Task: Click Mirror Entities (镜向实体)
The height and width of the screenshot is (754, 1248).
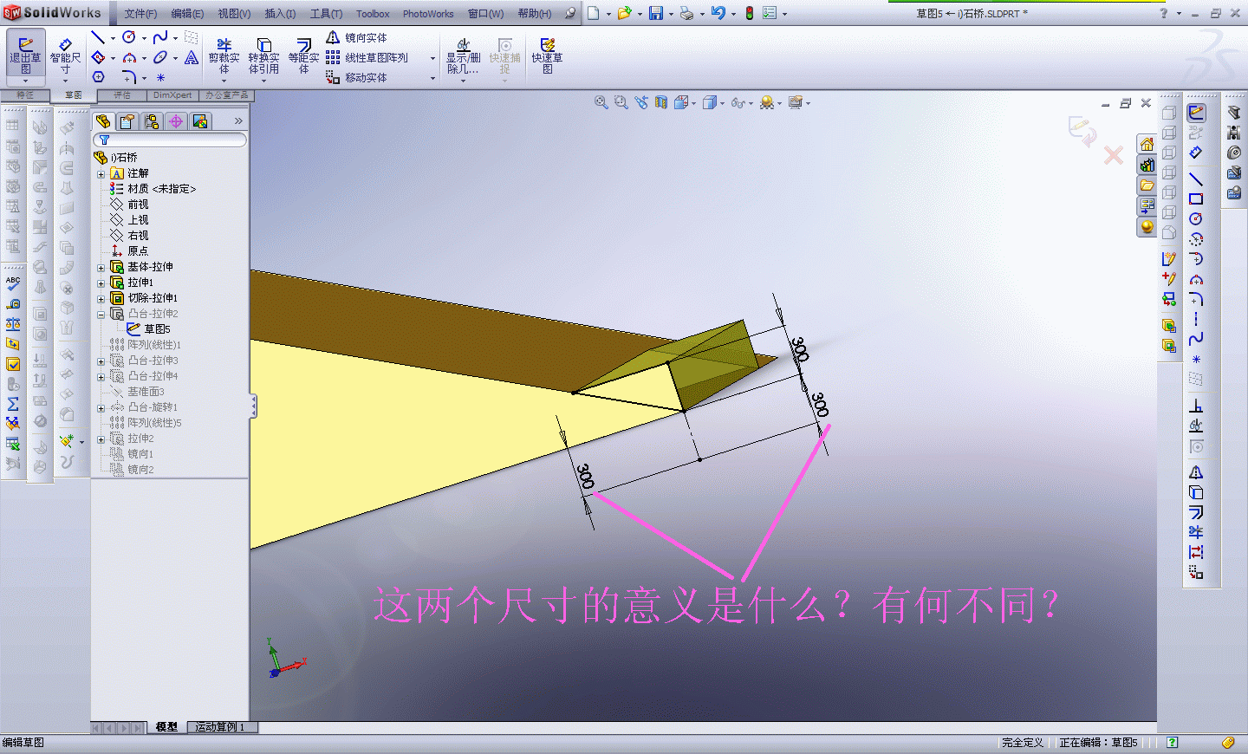Action: pyautogui.click(x=356, y=38)
